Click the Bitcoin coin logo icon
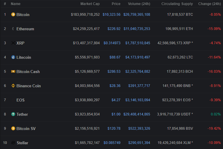 pos(13,15)
